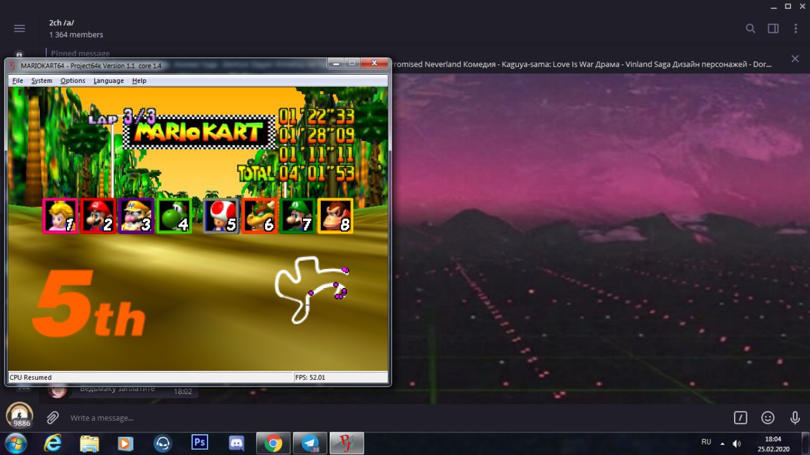Click Peach's 1st place portrait
The width and height of the screenshot is (810, 455).
pos(60,216)
